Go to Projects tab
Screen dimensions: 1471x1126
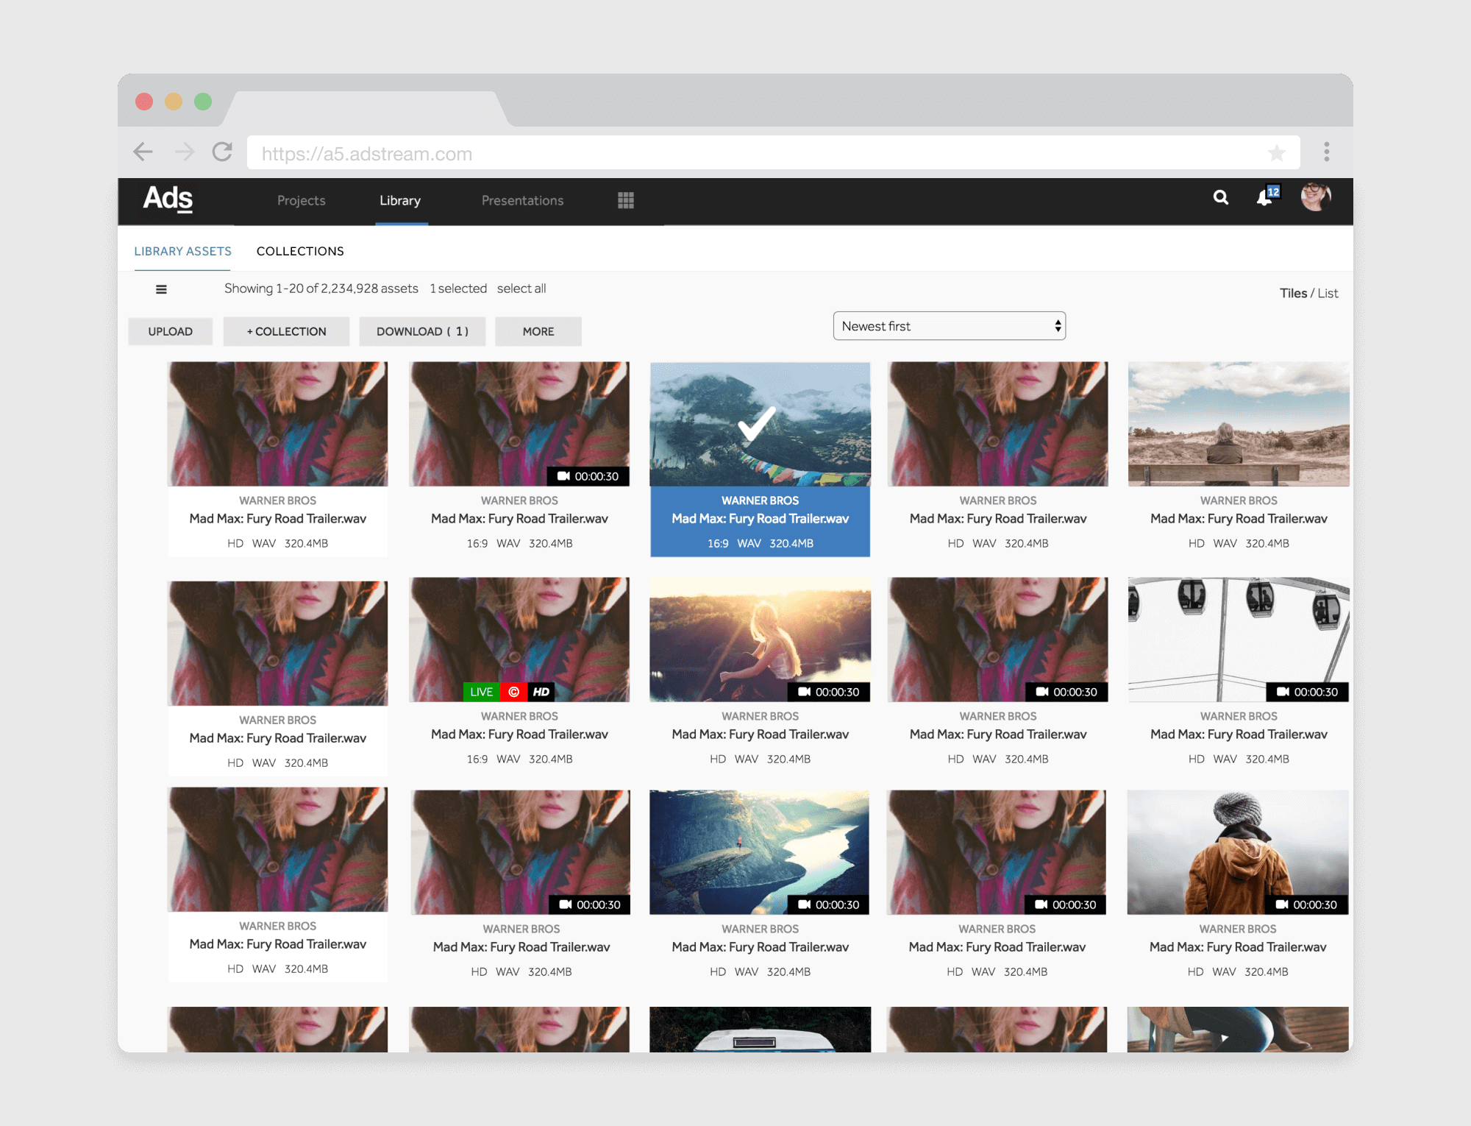click(301, 200)
